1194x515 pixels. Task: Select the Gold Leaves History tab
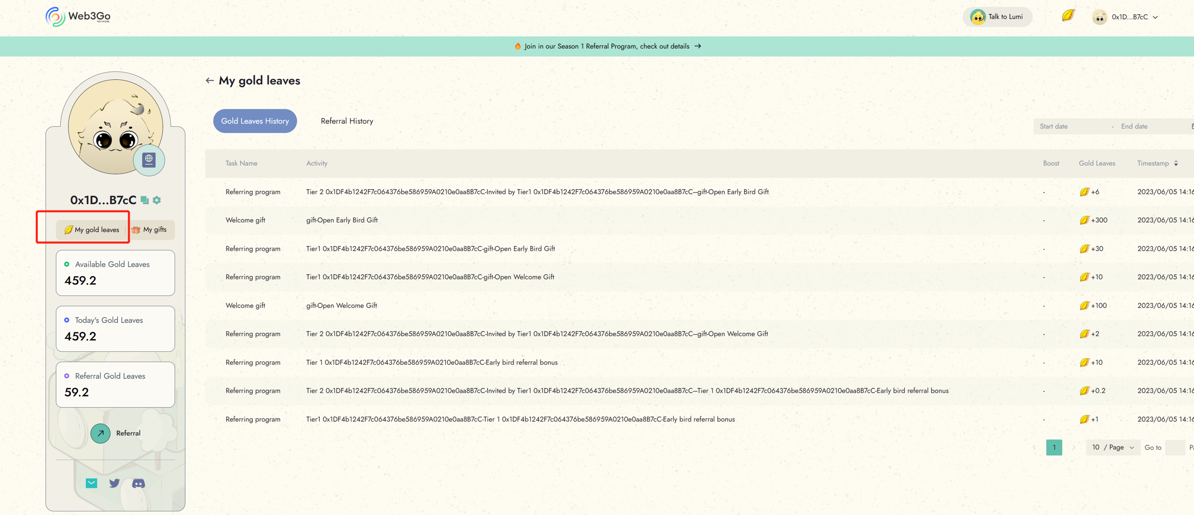[x=255, y=121]
